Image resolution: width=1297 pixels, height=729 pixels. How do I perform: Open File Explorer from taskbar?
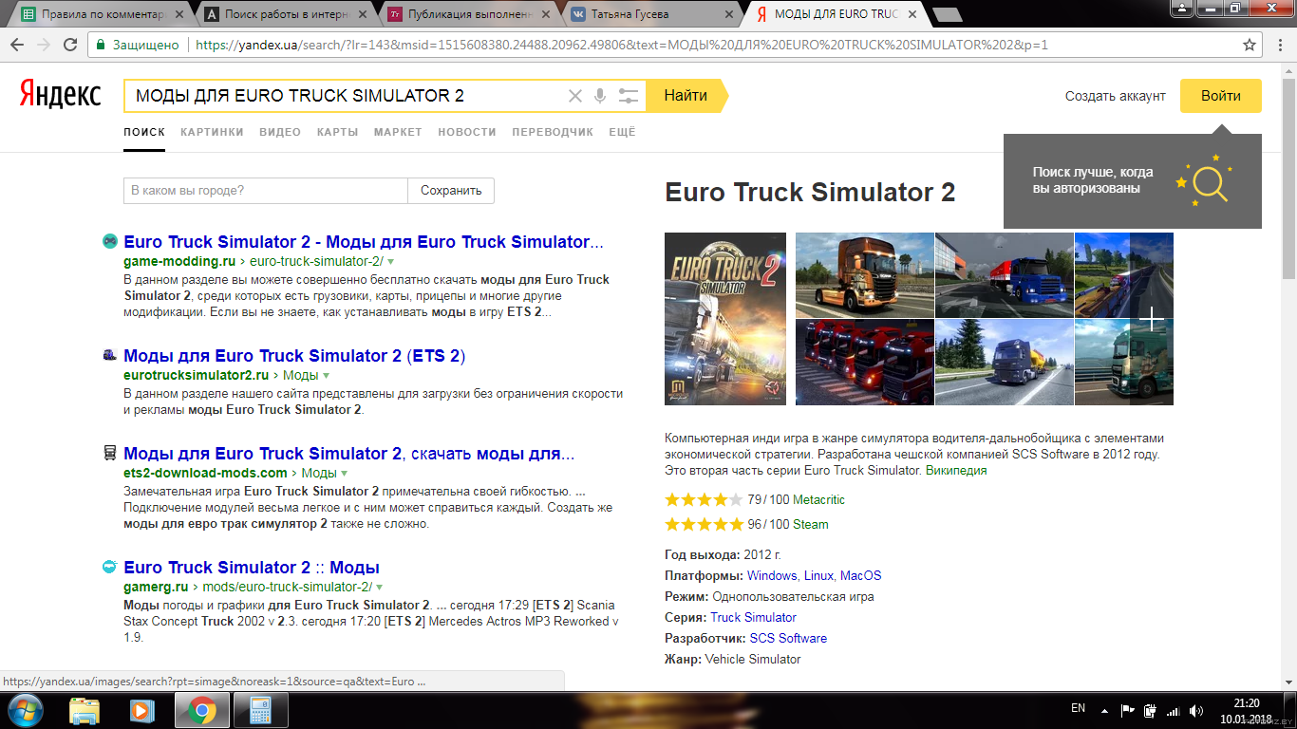(x=85, y=710)
